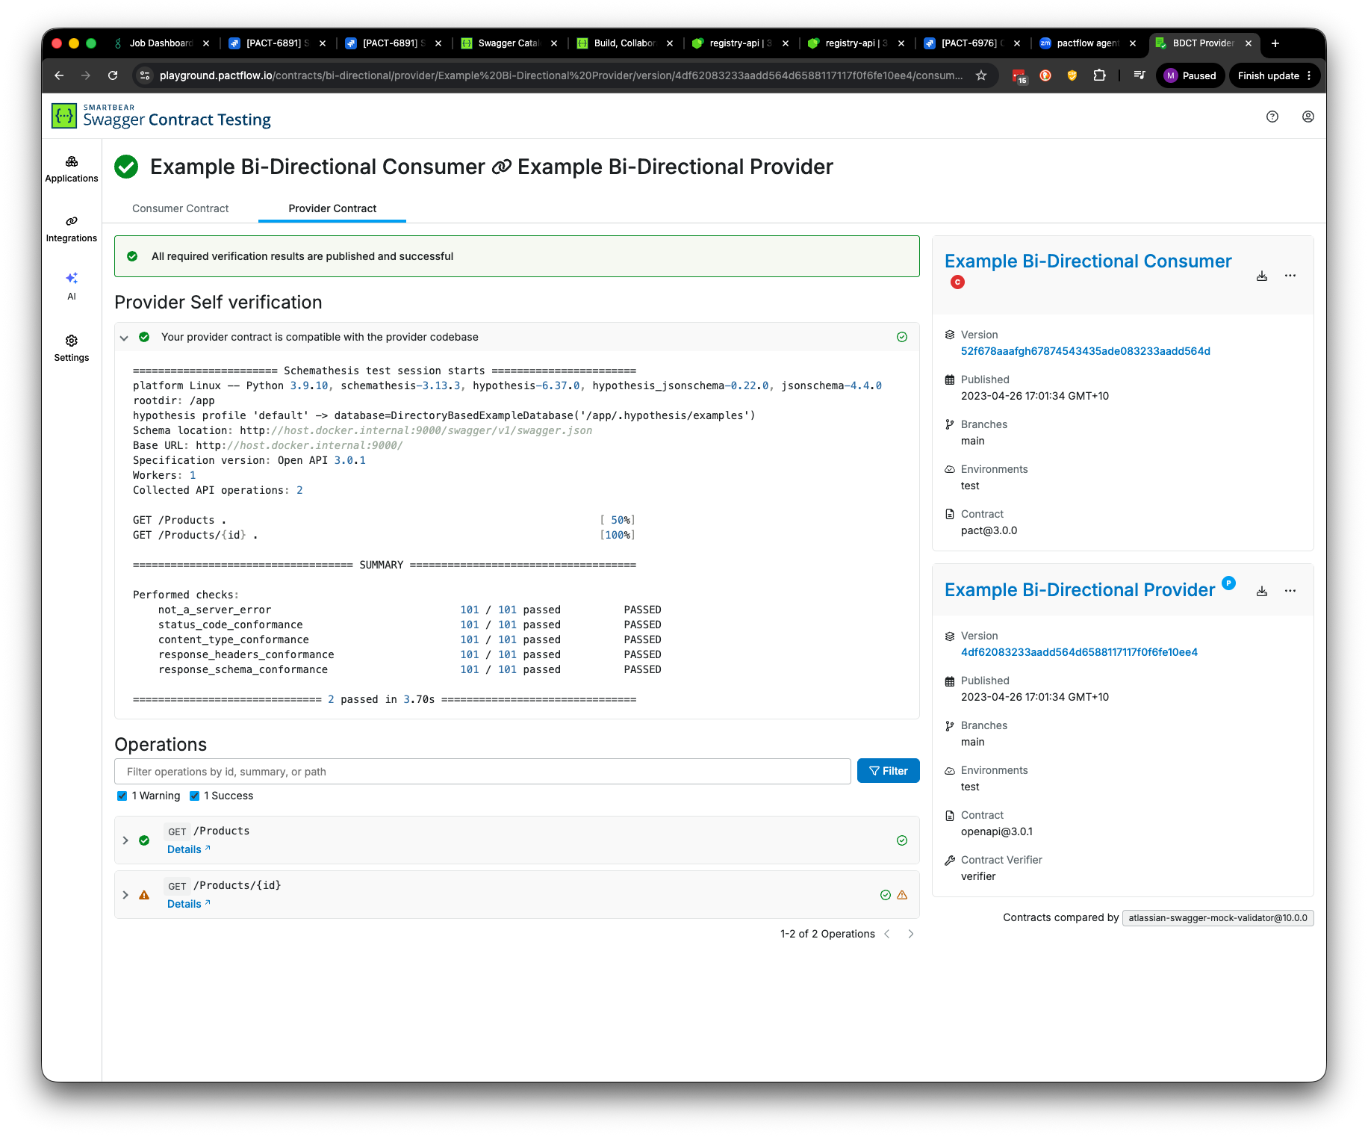The height and width of the screenshot is (1137, 1368).
Task: Go back in browser history
Action: click(x=59, y=75)
